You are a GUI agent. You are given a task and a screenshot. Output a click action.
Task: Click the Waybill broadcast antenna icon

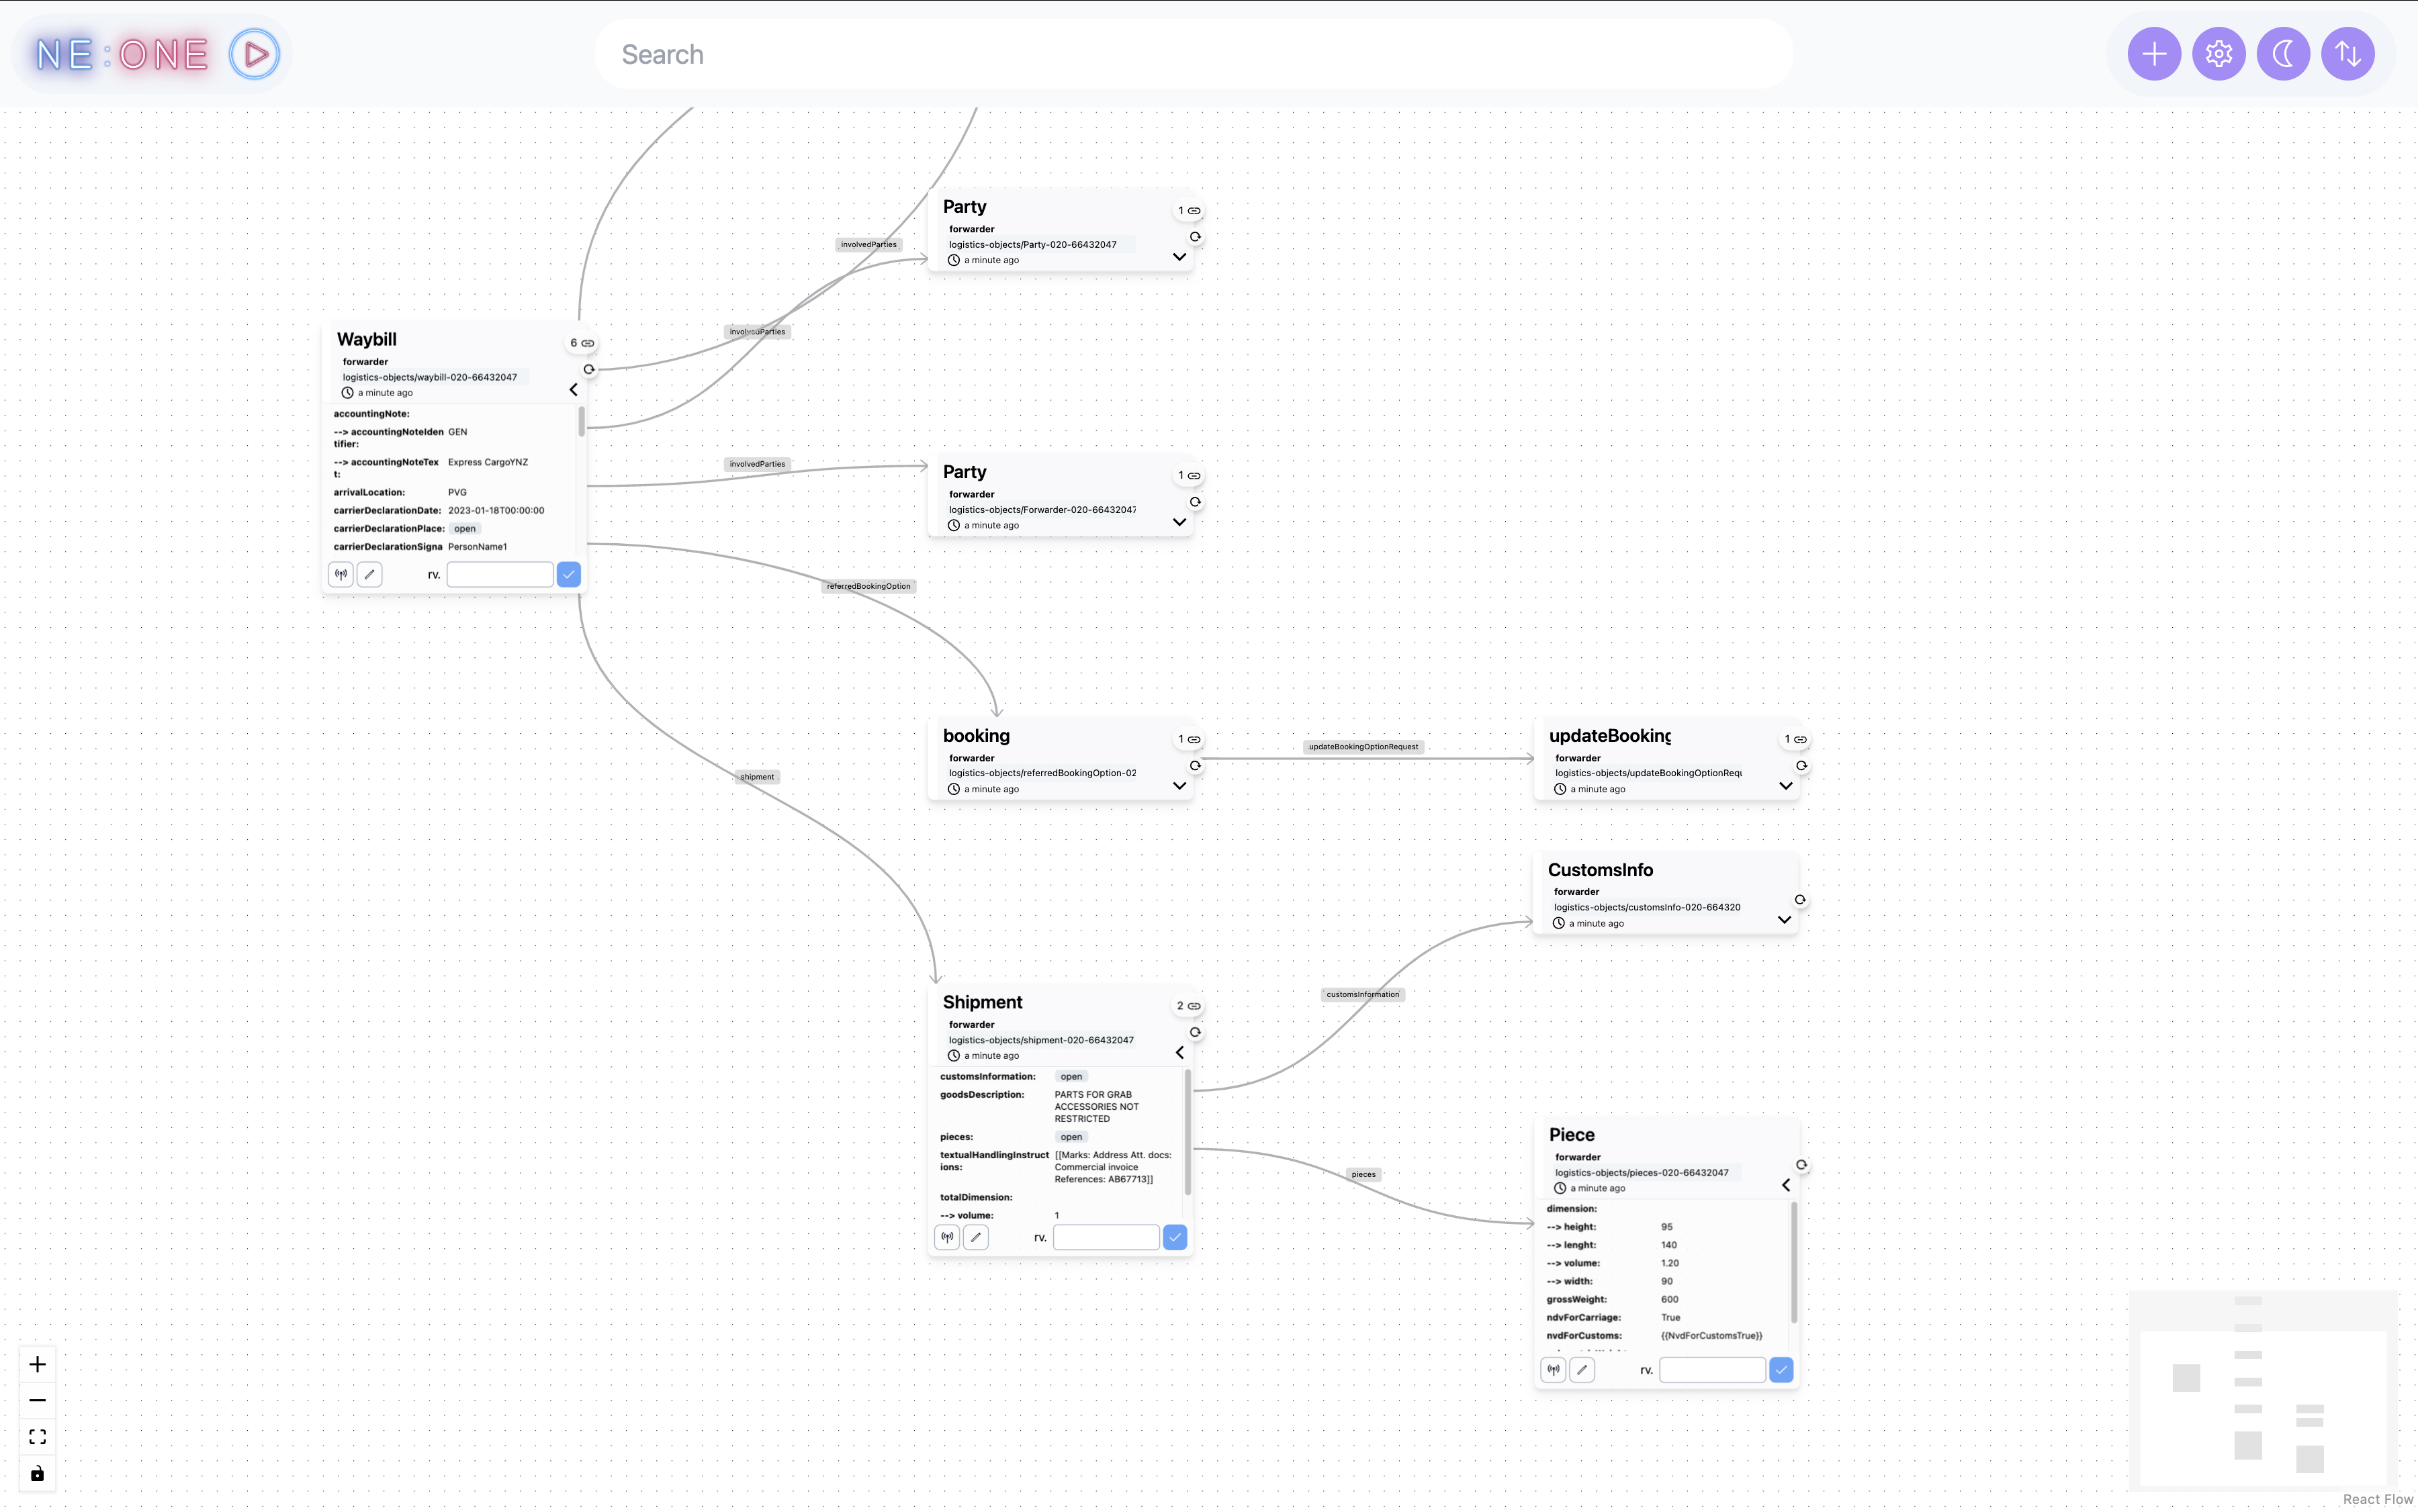point(341,575)
